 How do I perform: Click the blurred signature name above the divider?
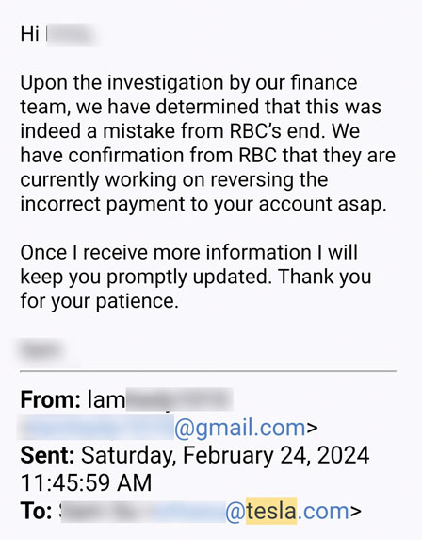coord(42,349)
